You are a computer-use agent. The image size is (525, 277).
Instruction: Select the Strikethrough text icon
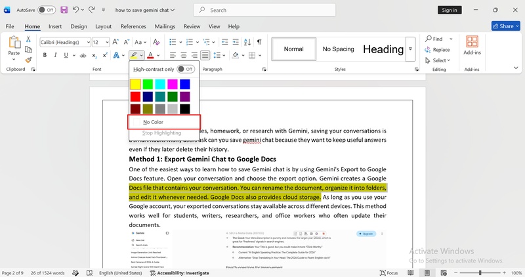click(x=83, y=55)
